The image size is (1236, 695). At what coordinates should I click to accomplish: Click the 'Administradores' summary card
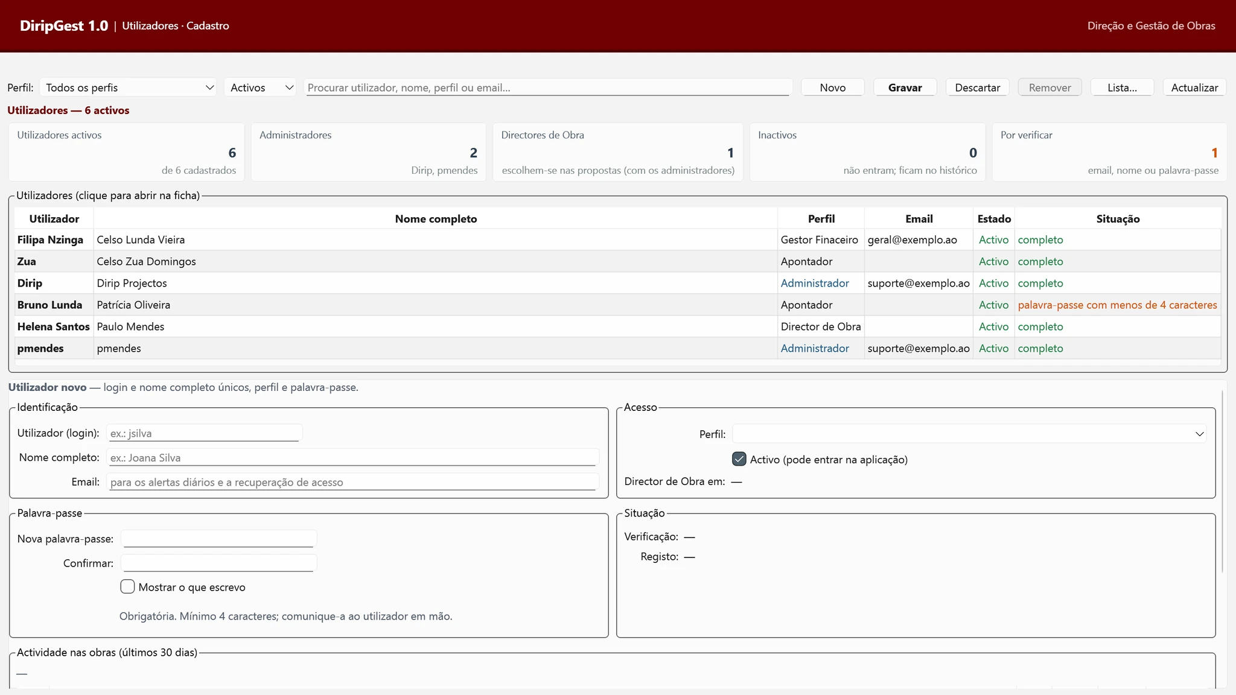click(368, 152)
